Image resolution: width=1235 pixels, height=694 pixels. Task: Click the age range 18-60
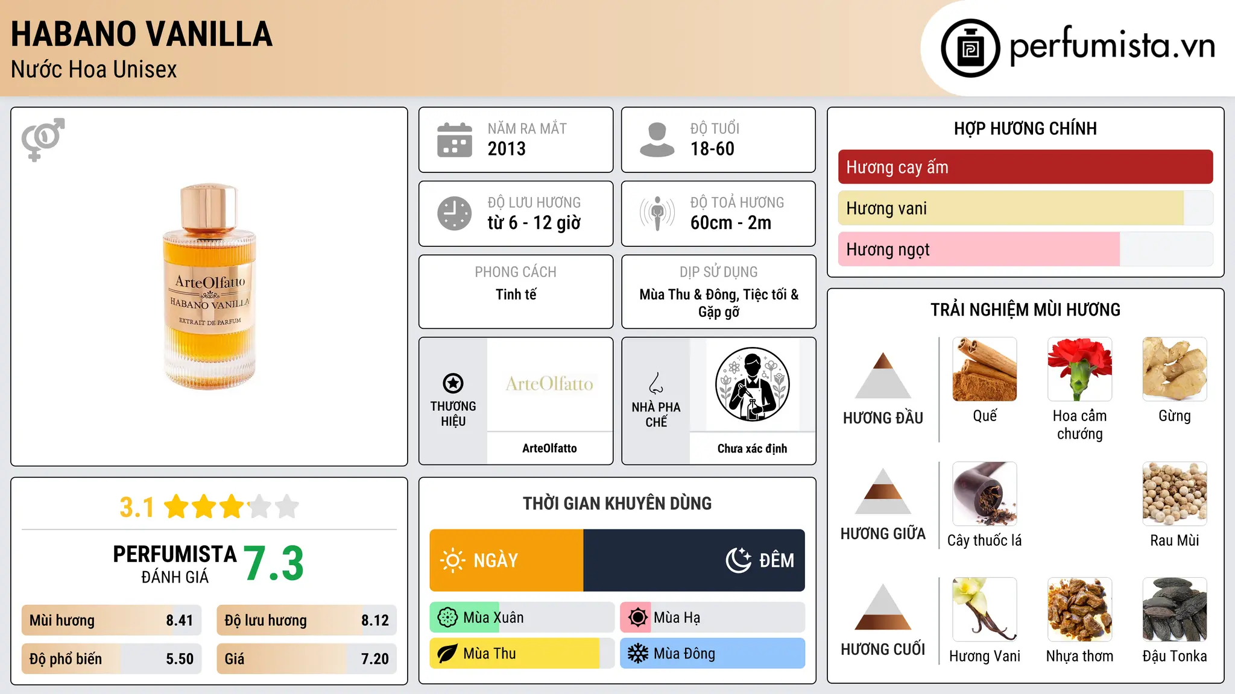[x=712, y=149]
